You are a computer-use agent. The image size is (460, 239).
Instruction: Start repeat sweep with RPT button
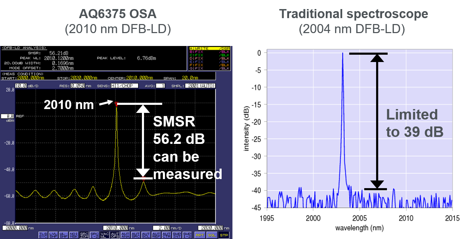[x=200, y=235]
